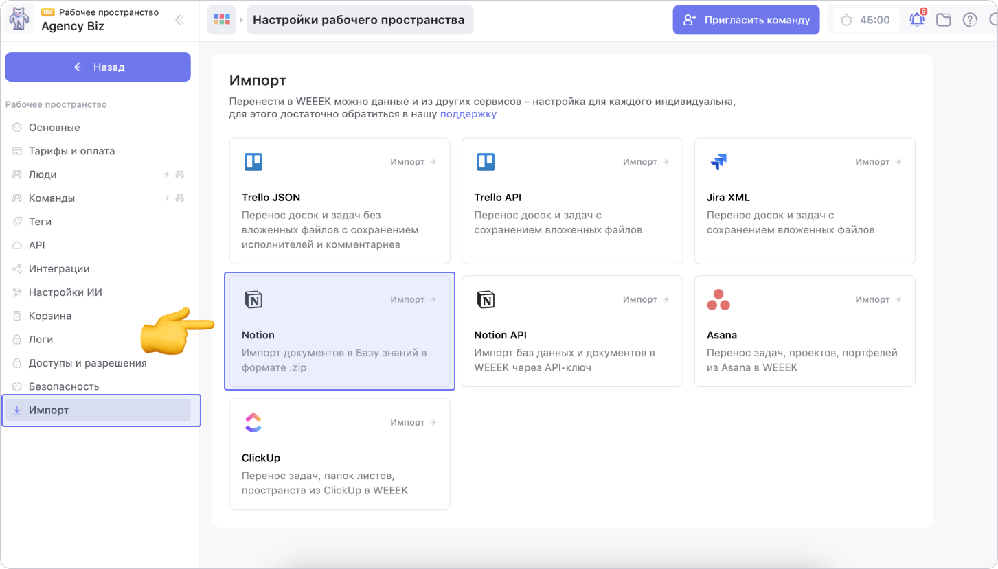The width and height of the screenshot is (998, 569).
Task: Click the ClickUp logo icon
Action: [253, 423]
